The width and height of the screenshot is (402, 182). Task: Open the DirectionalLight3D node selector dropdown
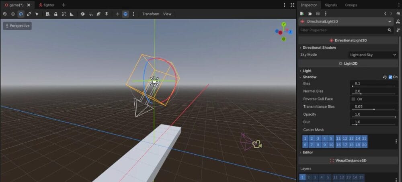tap(346, 22)
